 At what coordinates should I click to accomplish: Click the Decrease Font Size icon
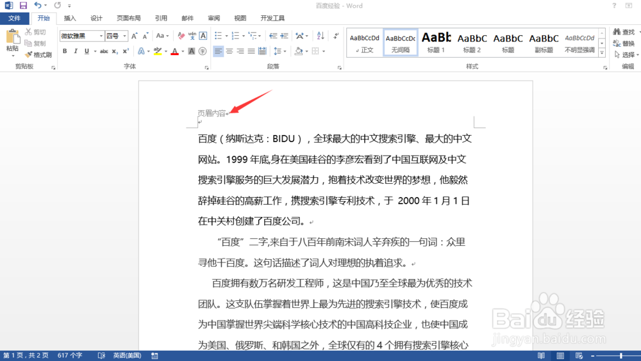(x=146, y=36)
